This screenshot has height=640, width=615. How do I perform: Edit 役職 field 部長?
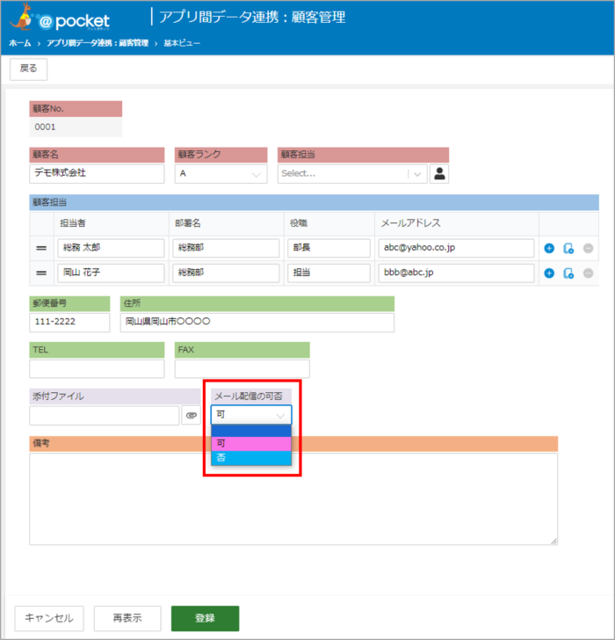click(x=329, y=248)
